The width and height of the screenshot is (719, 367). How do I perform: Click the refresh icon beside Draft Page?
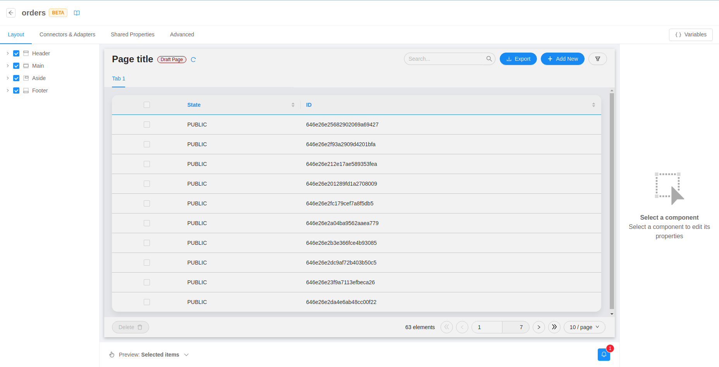(x=193, y=60)
